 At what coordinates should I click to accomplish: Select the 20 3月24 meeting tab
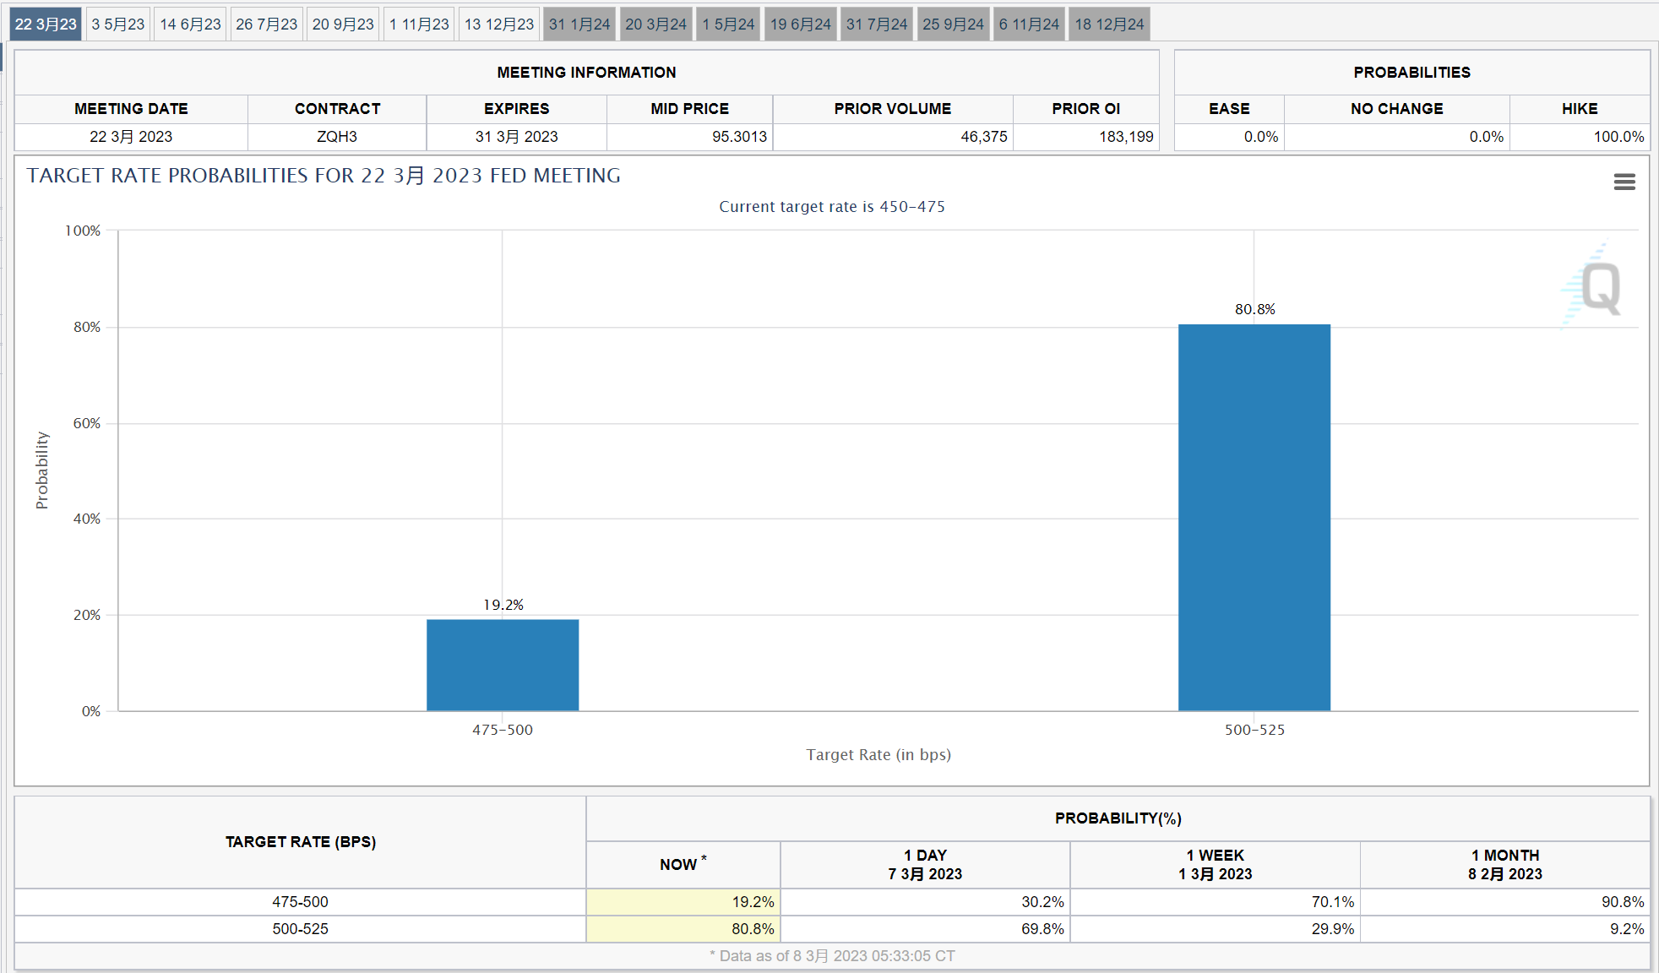(x=655, y=24)
